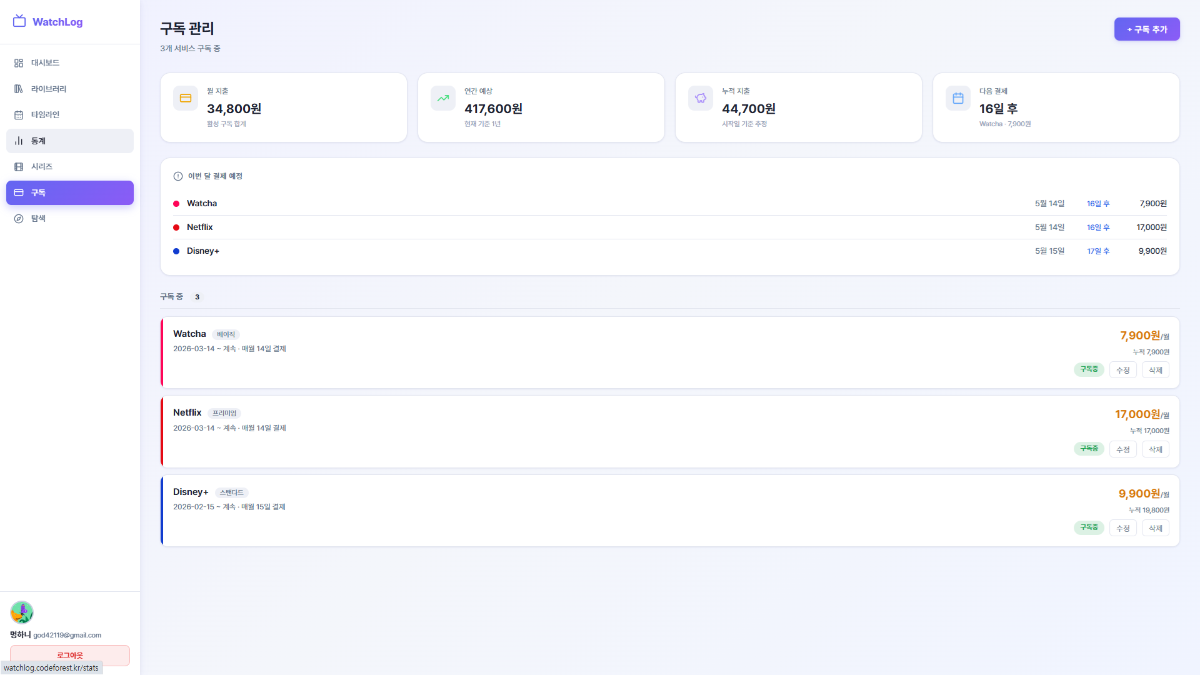Navigate to 통계 page
This screenshot has width=1200, height=675.
[70, 141]
